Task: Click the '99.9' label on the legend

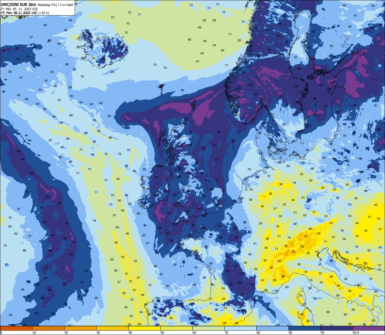Action: [x=356, y=333]
